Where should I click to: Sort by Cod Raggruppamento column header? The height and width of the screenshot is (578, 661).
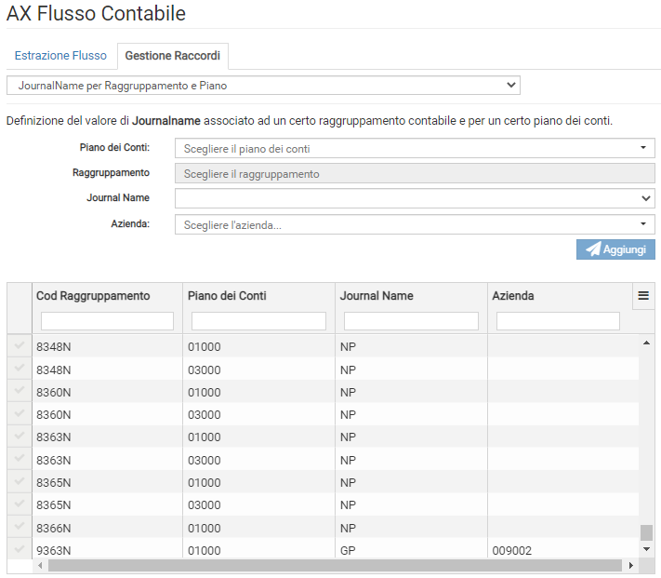coord(93,296)
